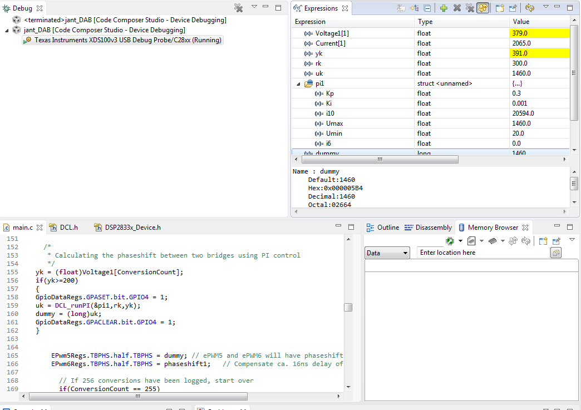
Task: Click the Expression column header
Action: [353, 22]
